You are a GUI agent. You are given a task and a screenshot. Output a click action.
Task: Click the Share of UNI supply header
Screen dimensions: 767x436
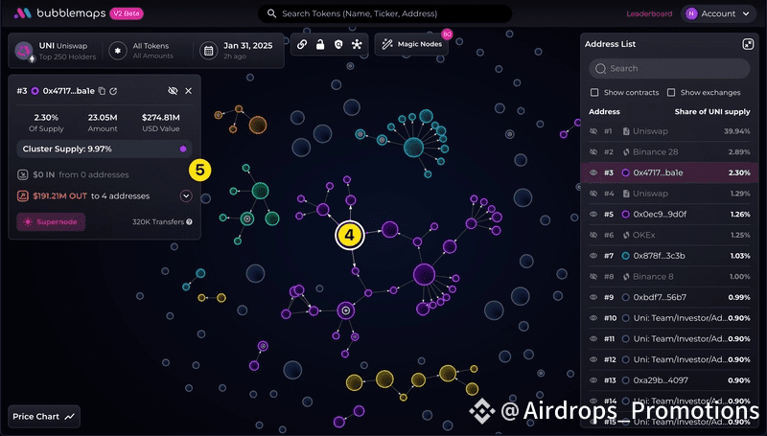(712, 112)
